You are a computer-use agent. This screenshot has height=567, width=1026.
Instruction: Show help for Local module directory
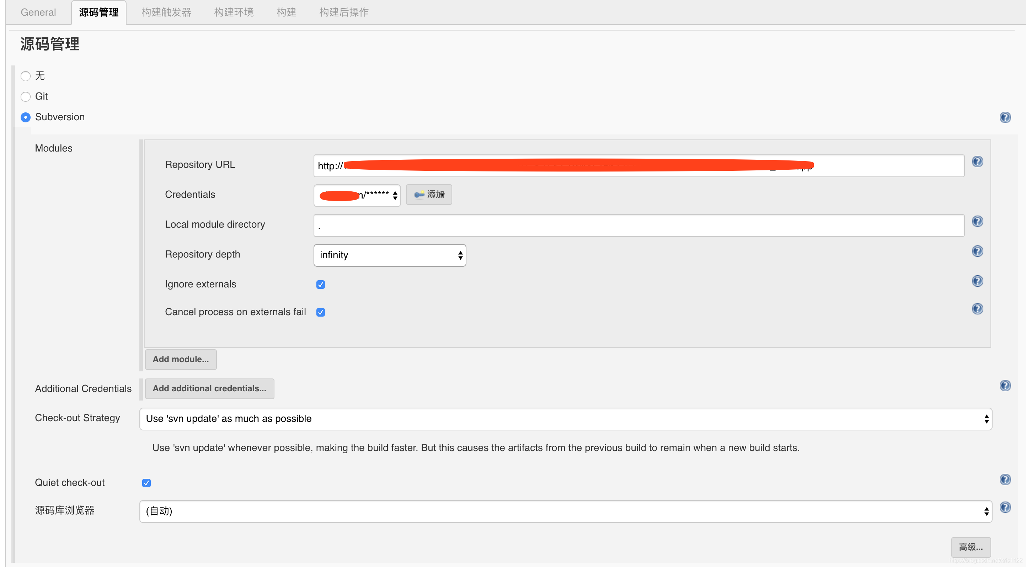click(x=977, y=221)
